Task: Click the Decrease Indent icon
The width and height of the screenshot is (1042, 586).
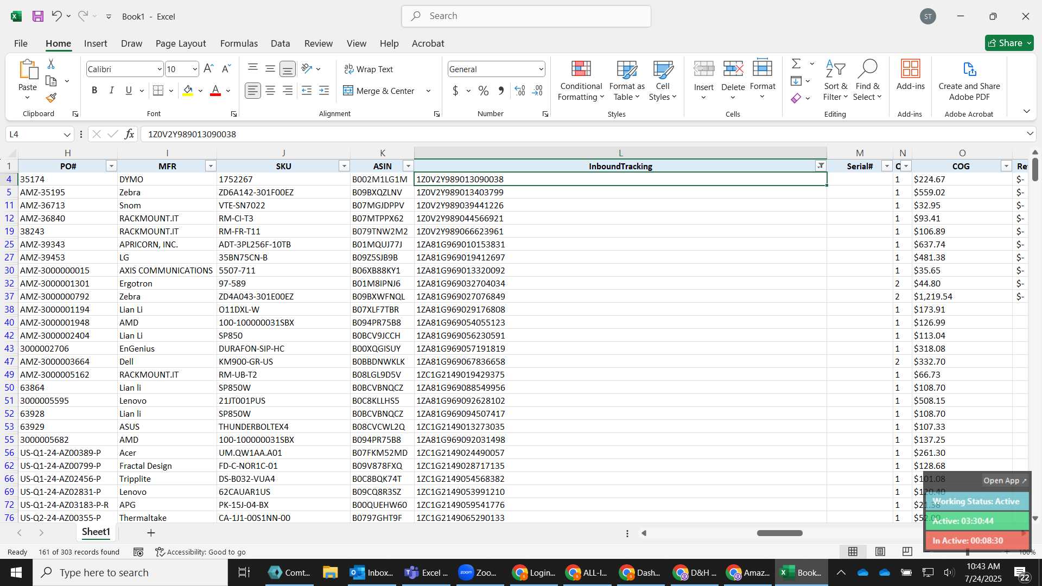Action: tap(307, 91)
